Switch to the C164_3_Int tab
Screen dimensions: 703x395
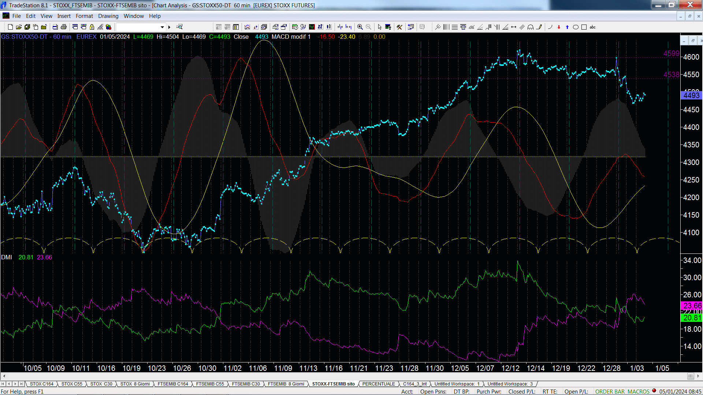415,384
